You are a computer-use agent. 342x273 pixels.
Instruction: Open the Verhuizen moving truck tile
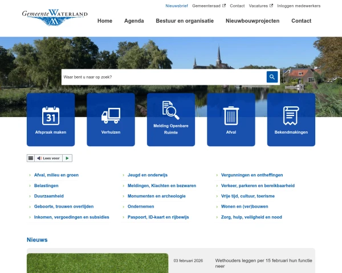pos(111,119)
